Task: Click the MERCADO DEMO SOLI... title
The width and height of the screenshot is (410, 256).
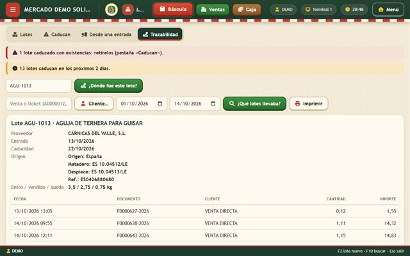Action: point(57,10)
